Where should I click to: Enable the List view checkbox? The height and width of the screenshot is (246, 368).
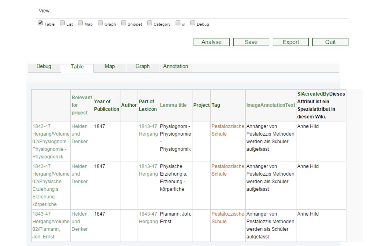pyautogui.click(x=62, y=23)
